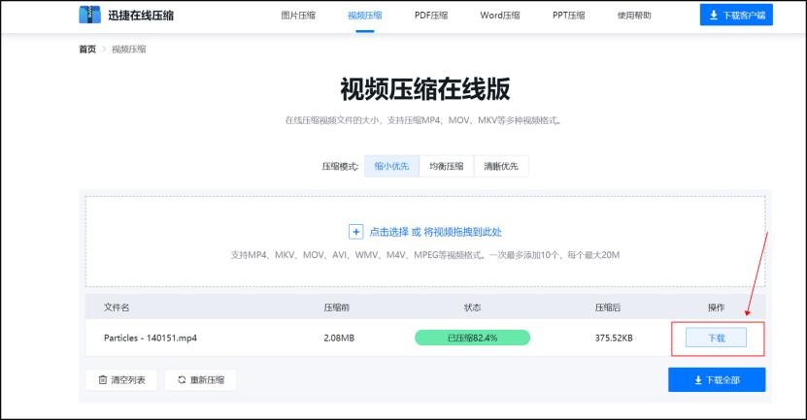Open the PDF压缩 tab

coord(431,16)
